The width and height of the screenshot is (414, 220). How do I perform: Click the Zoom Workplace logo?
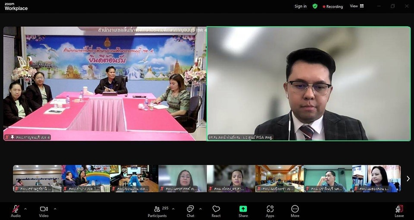tap(16, 6)
